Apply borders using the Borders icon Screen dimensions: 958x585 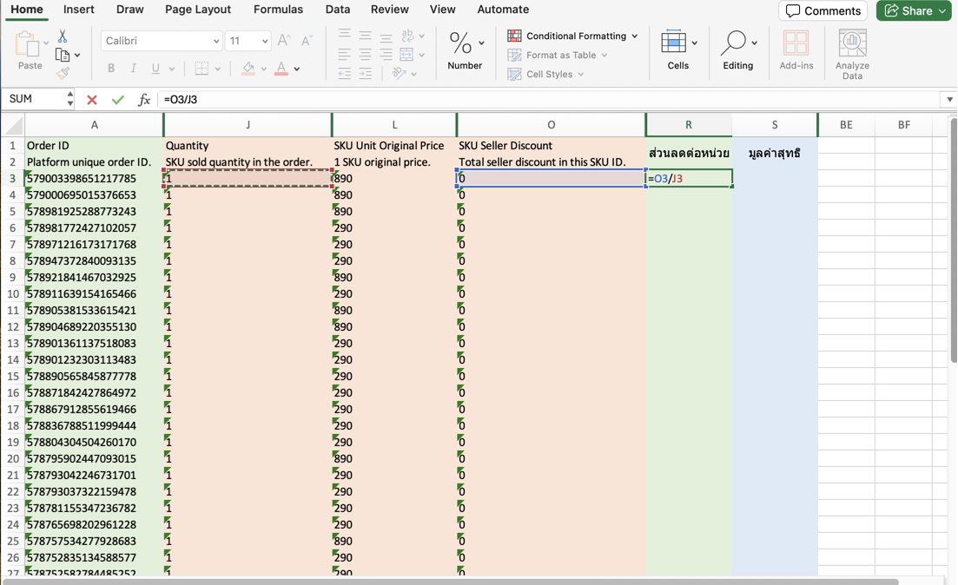202,69
